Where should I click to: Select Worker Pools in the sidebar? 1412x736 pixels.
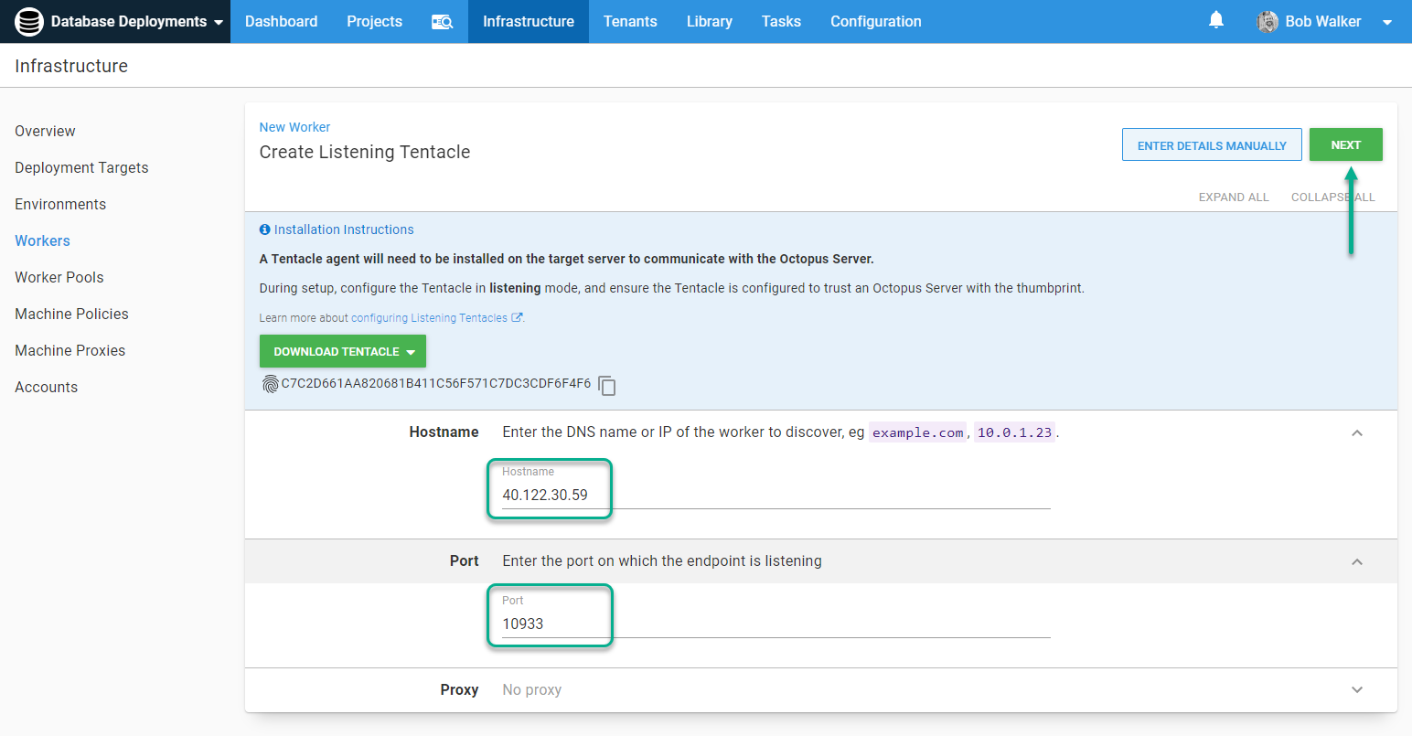59,277
